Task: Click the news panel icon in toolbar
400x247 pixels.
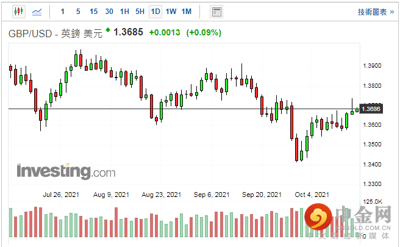Action: point(216,12)
